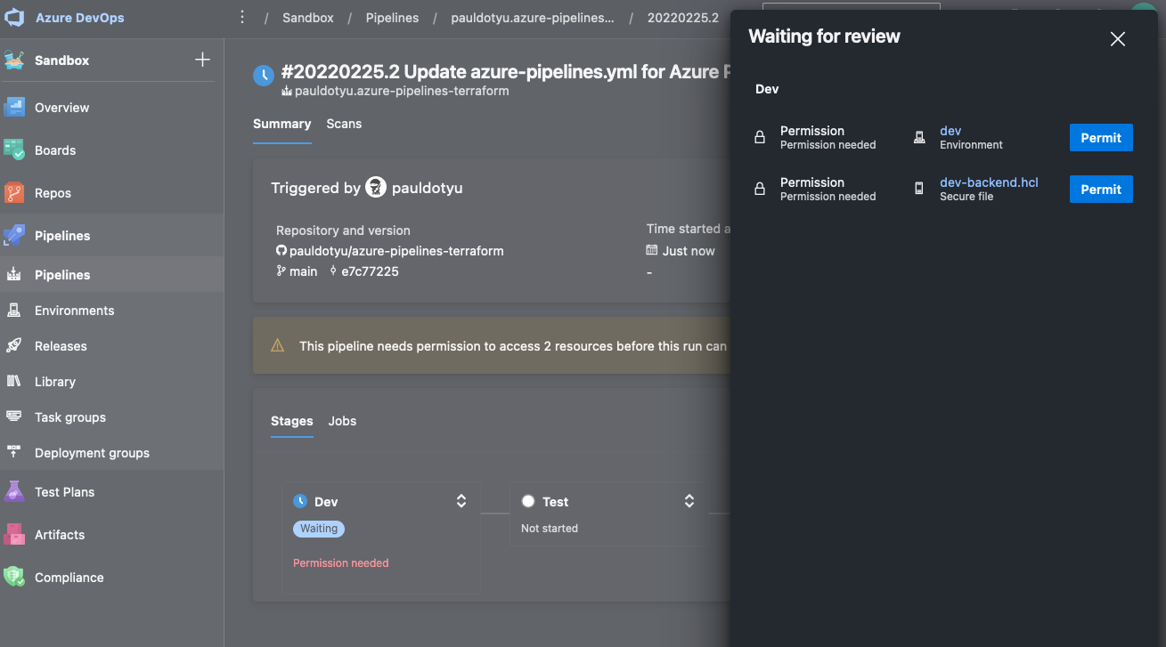
Task: Open Compliance shield icon
Action: pyautogui.click(x=14, y=577)
